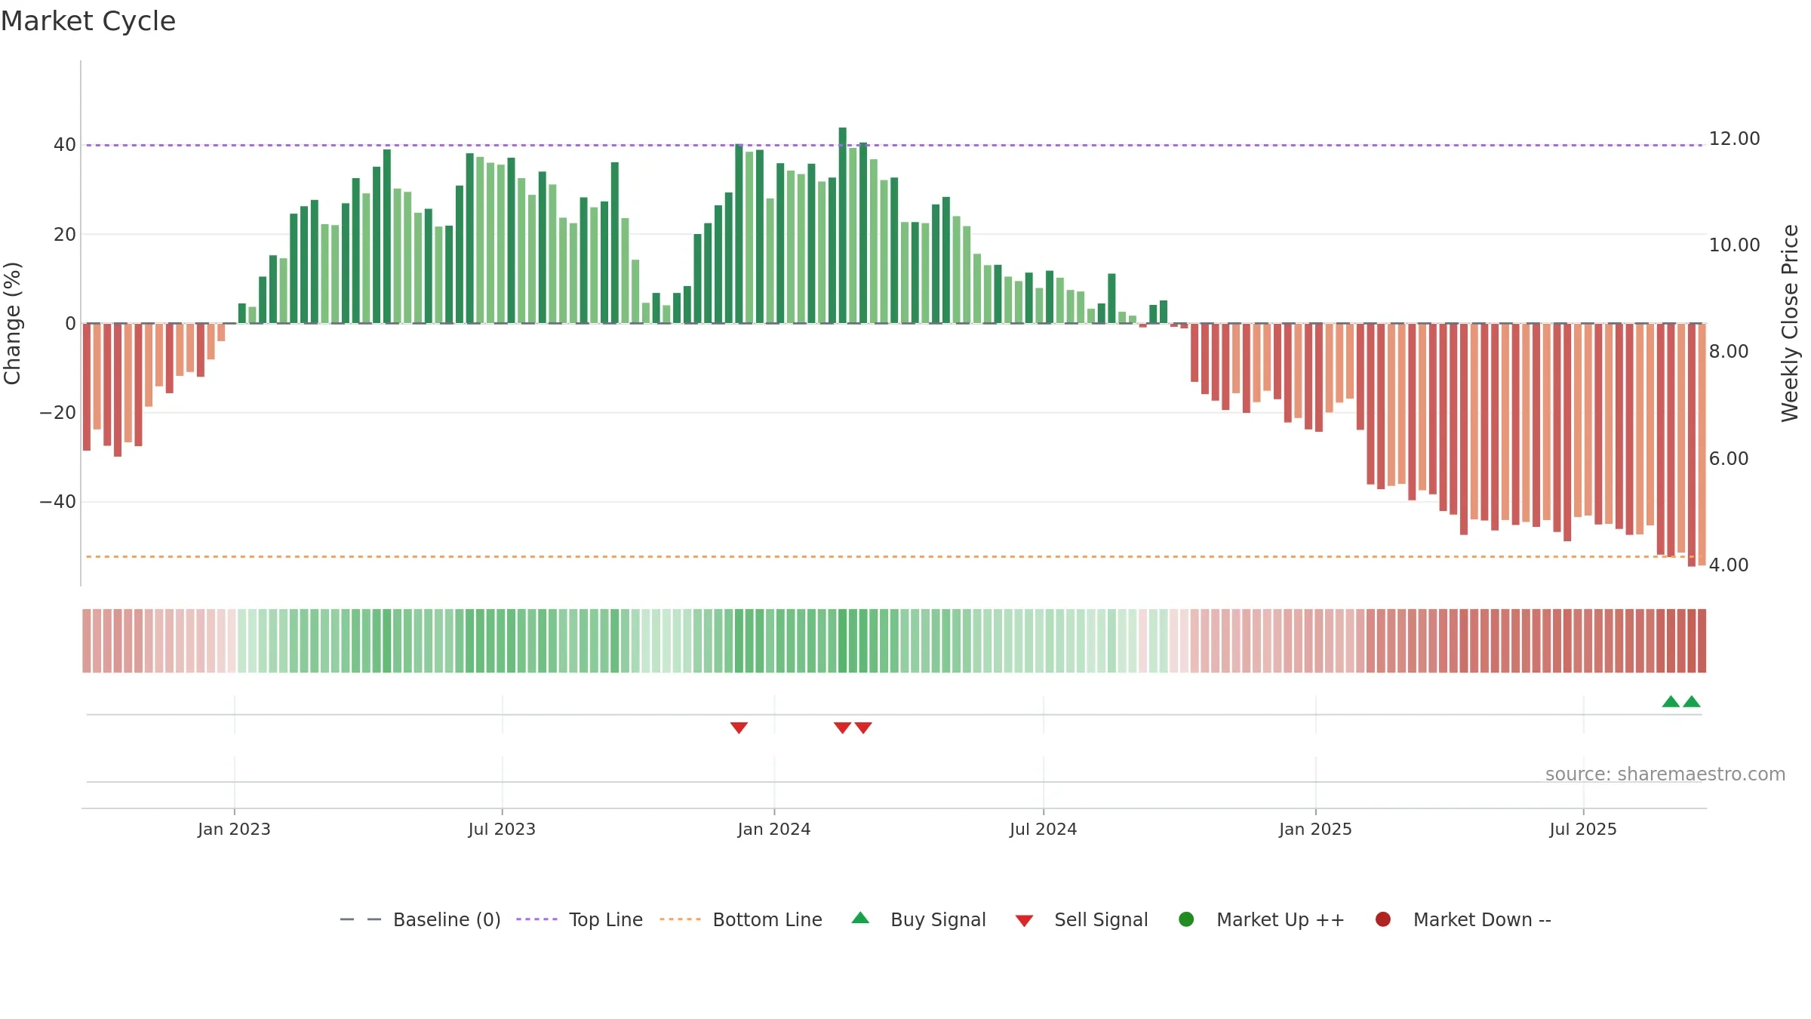1811x1019 pixels.
Task: Click the Jul 2025 axis label
Action: coord(1583,830)
